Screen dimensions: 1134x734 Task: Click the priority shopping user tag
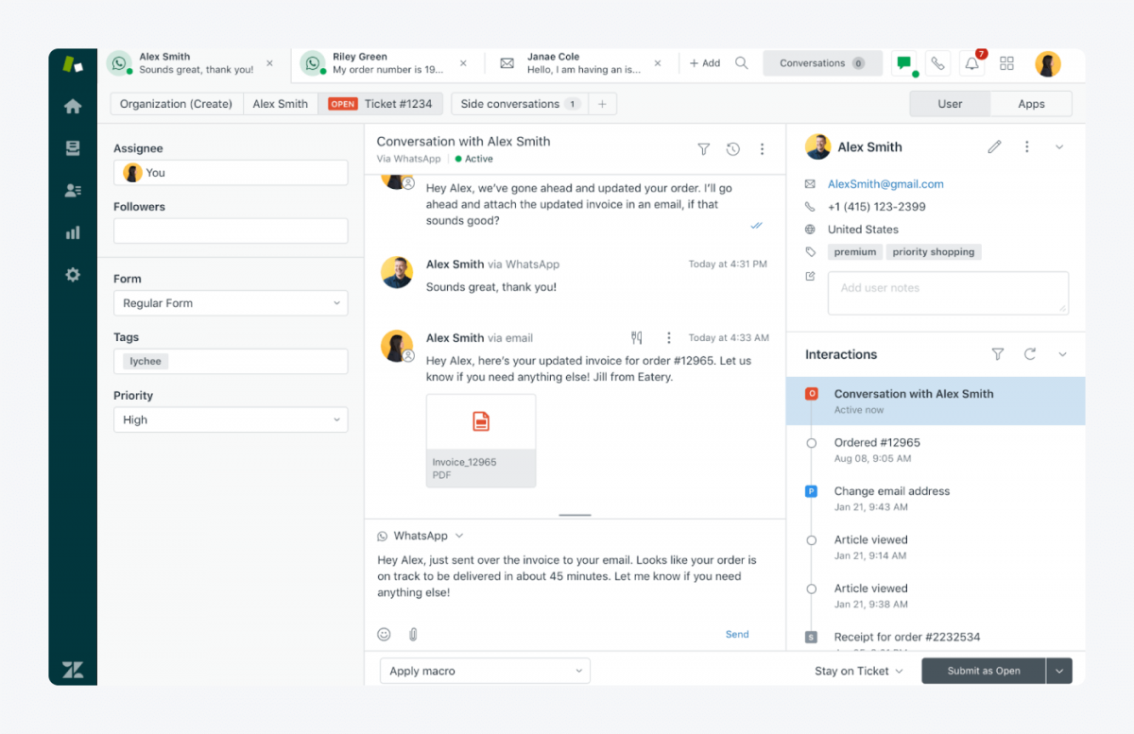[934, 252]
